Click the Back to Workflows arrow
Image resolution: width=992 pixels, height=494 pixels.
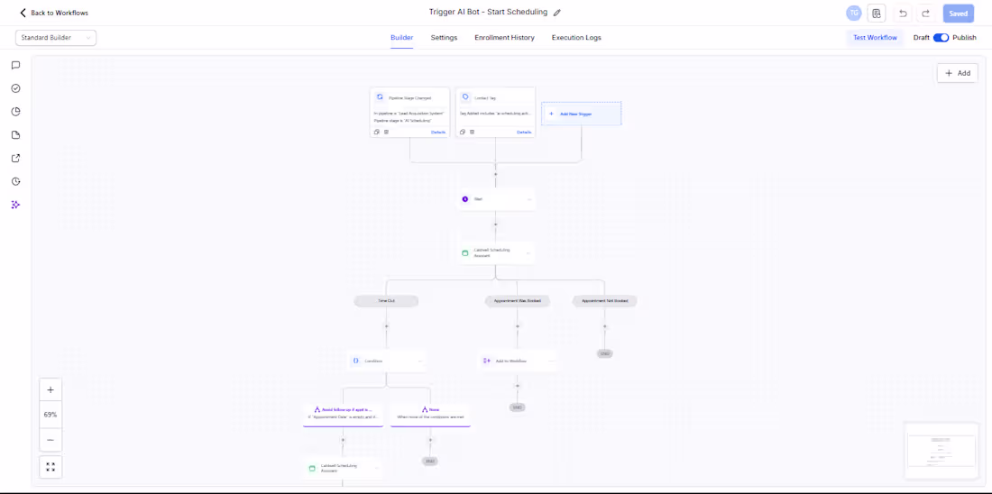(23, 13)
